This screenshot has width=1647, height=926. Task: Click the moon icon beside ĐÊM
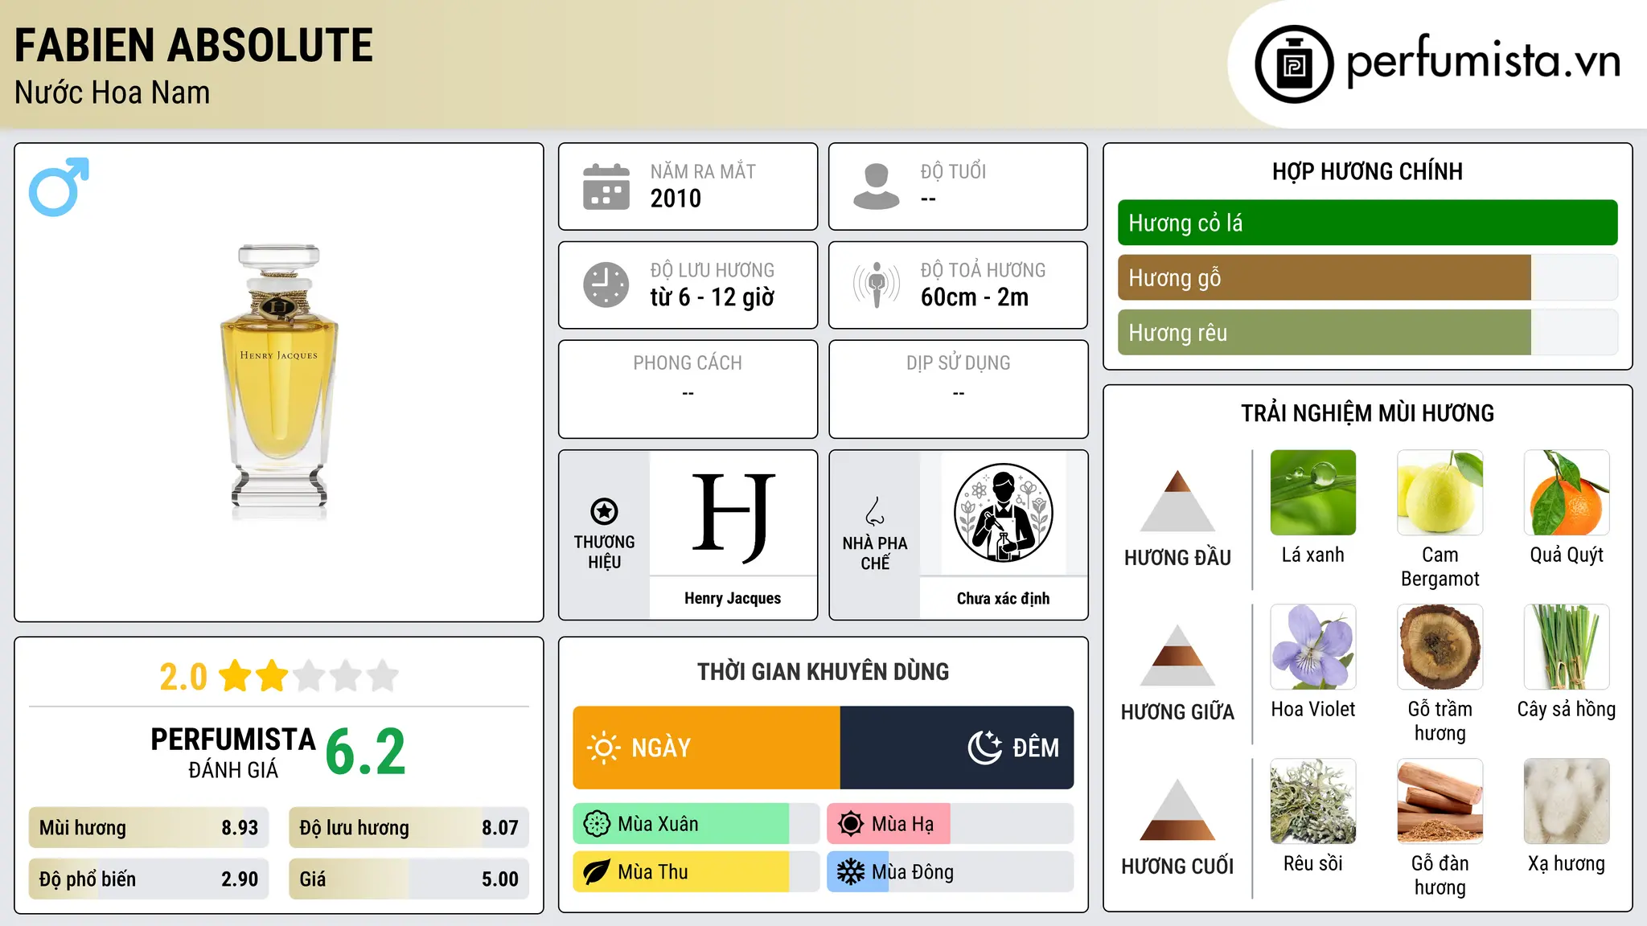click(985, 748)
